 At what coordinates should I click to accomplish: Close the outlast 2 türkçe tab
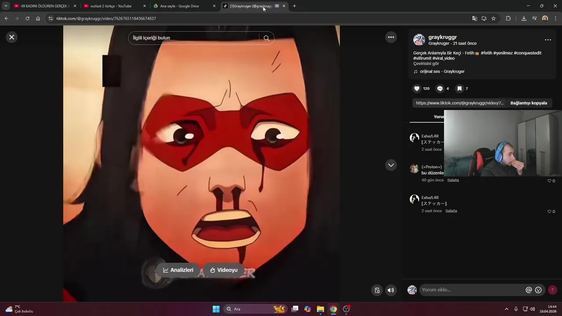coord(144,6)
